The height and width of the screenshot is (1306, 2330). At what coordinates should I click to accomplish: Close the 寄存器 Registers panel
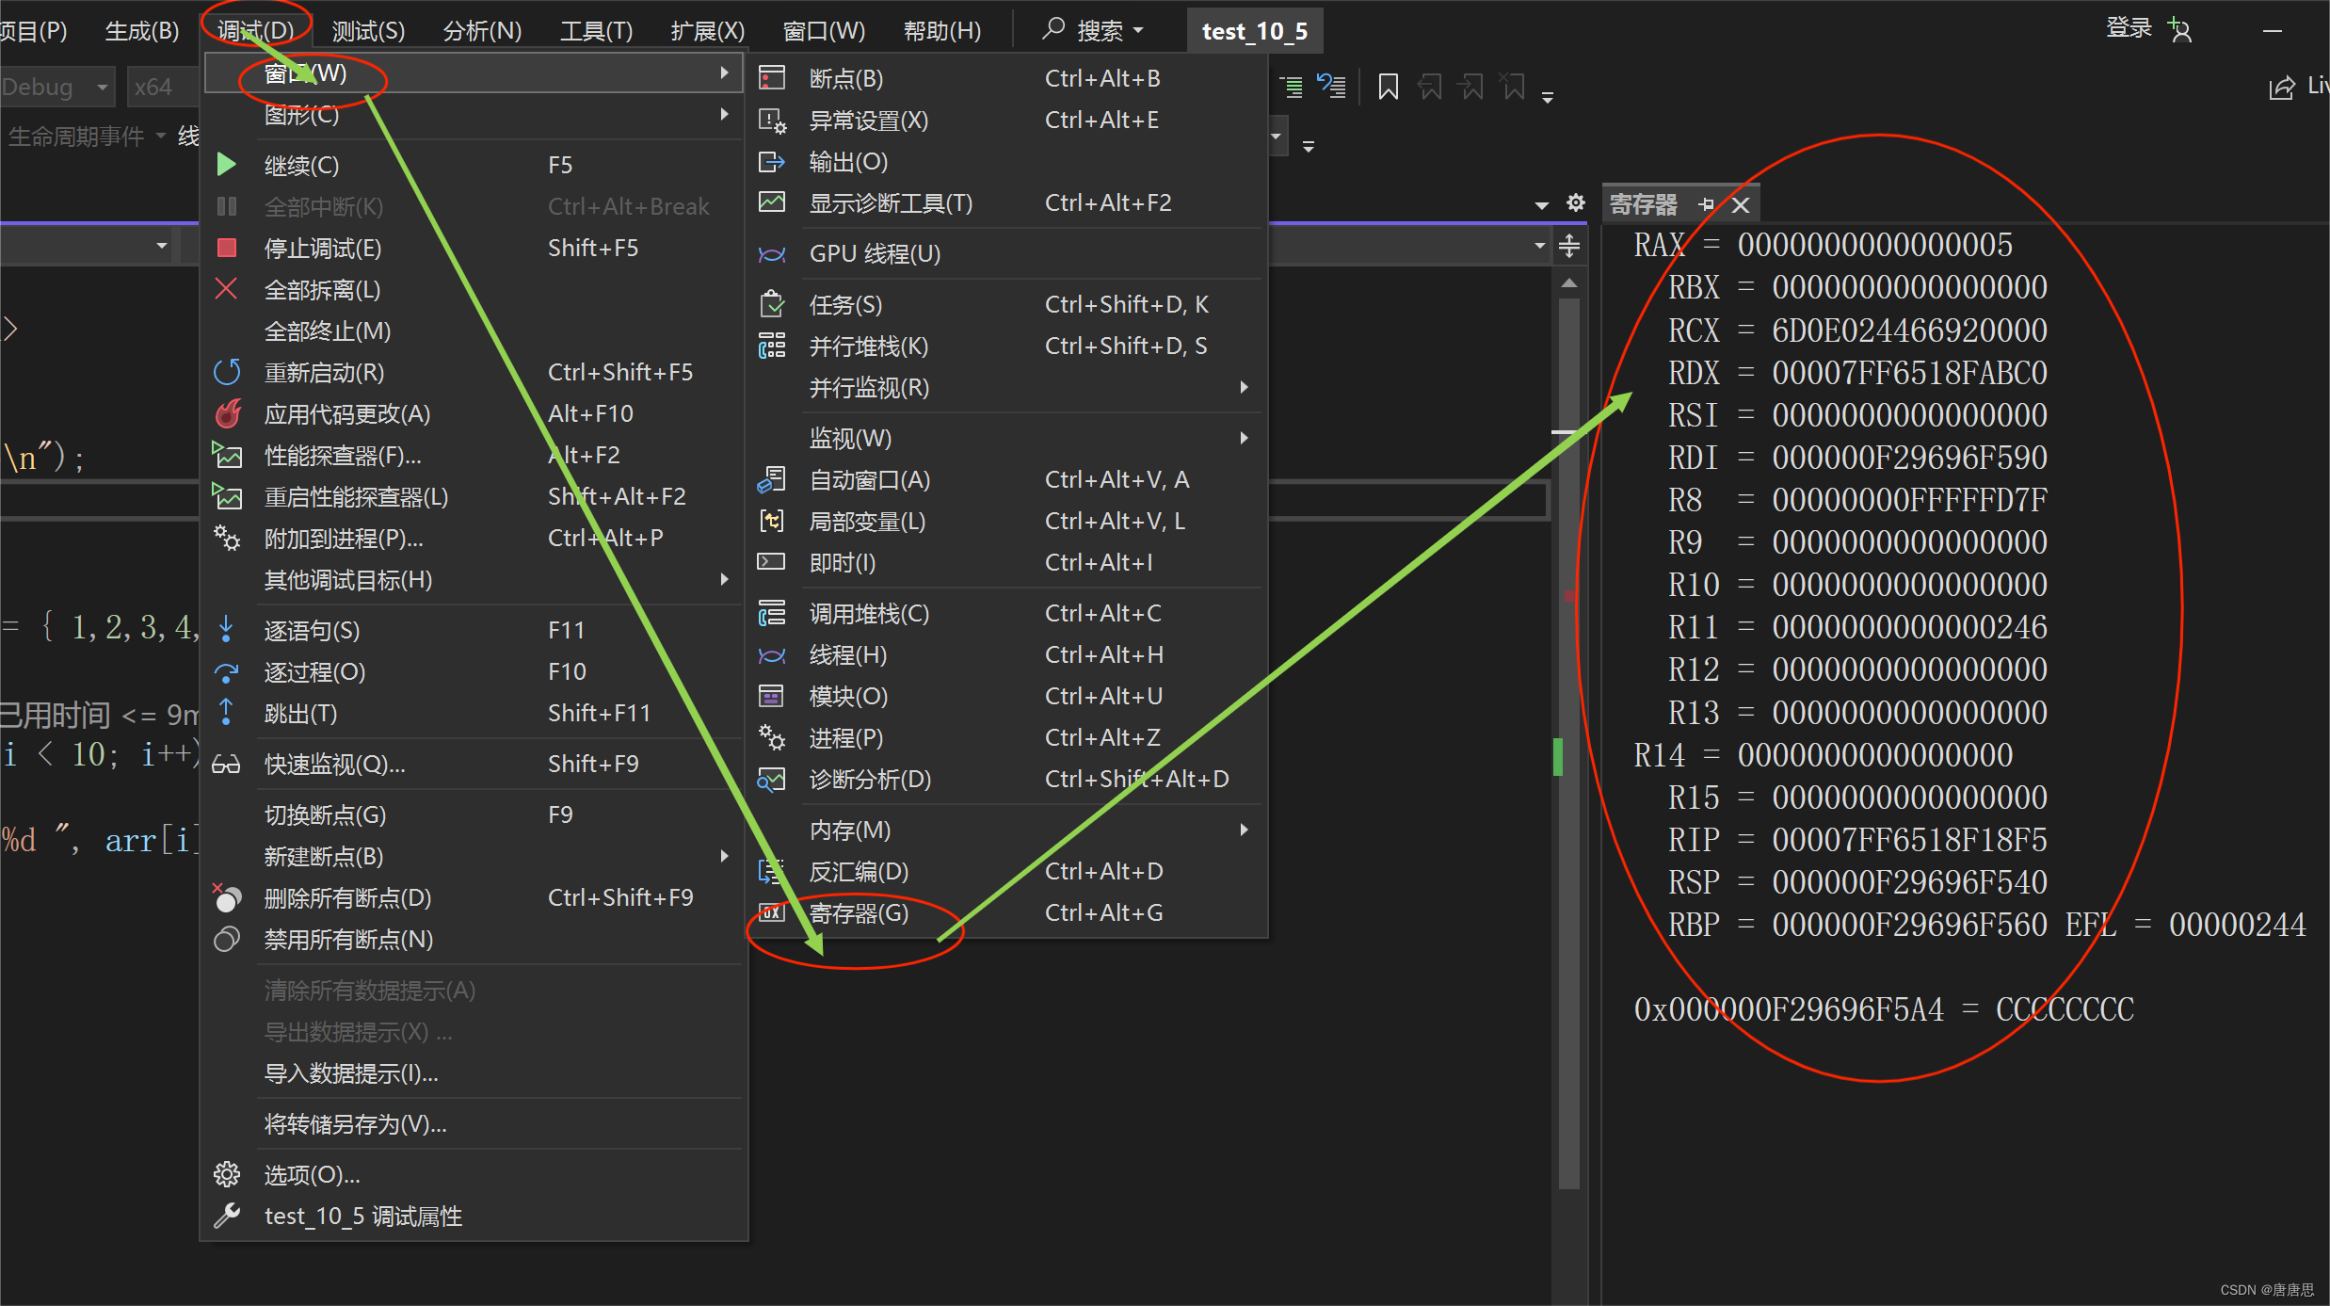tap(1741, 204)
